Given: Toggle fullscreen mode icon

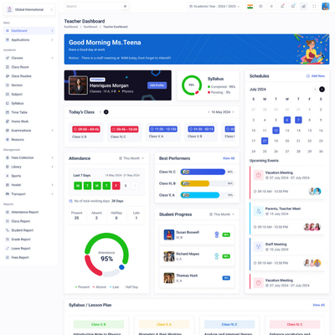Looking at the screenshot, I should [314, 6].
